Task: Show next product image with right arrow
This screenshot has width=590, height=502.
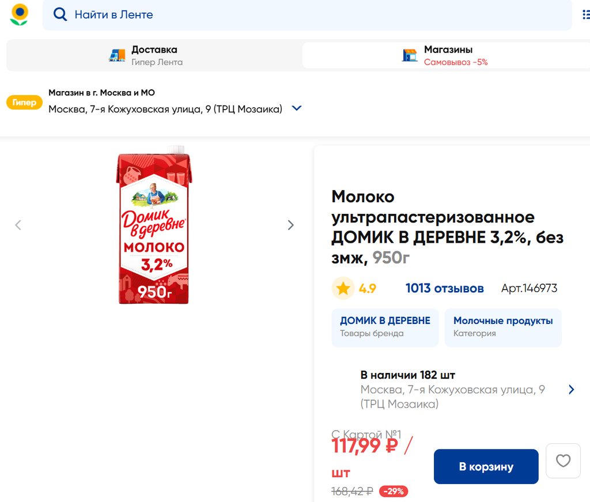Action: (x=291, y=225)
